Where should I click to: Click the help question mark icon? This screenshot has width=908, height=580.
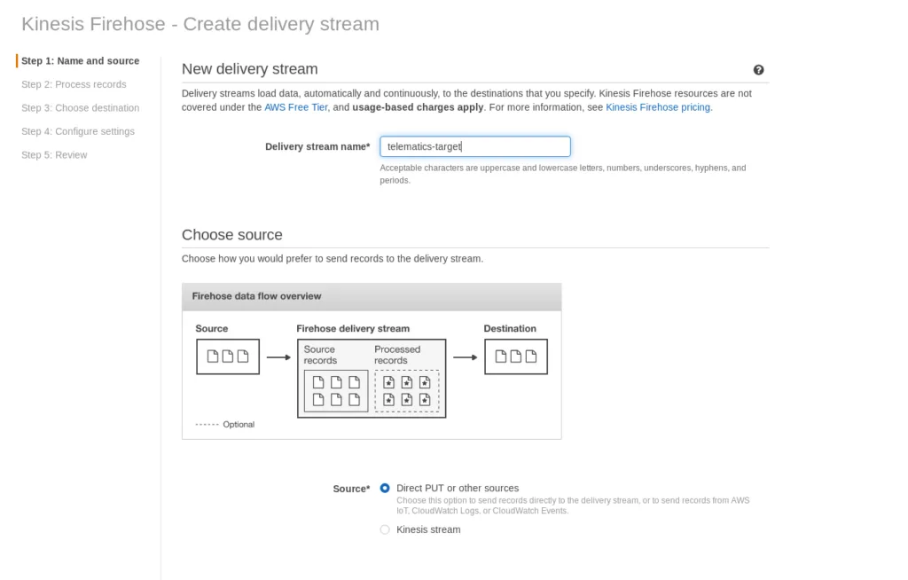759,70
